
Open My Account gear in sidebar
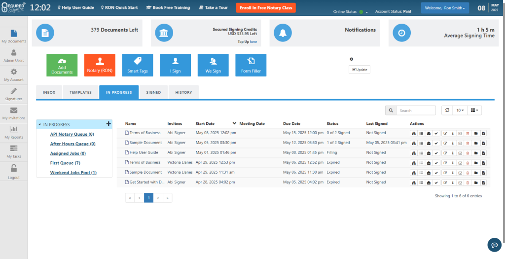click(x=13, y=75)
